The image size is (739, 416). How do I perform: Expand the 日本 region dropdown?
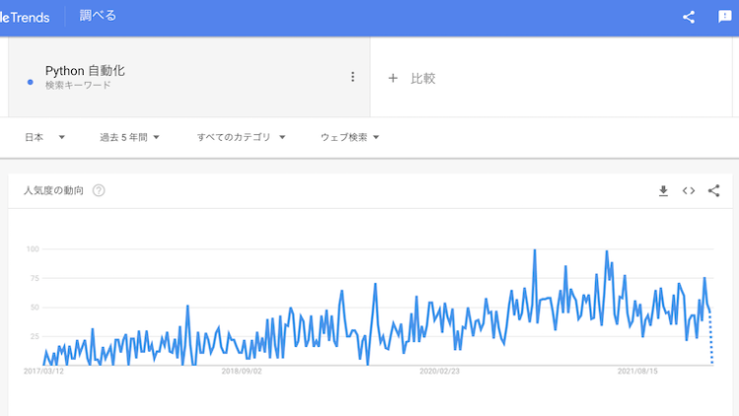pos(44,137)
